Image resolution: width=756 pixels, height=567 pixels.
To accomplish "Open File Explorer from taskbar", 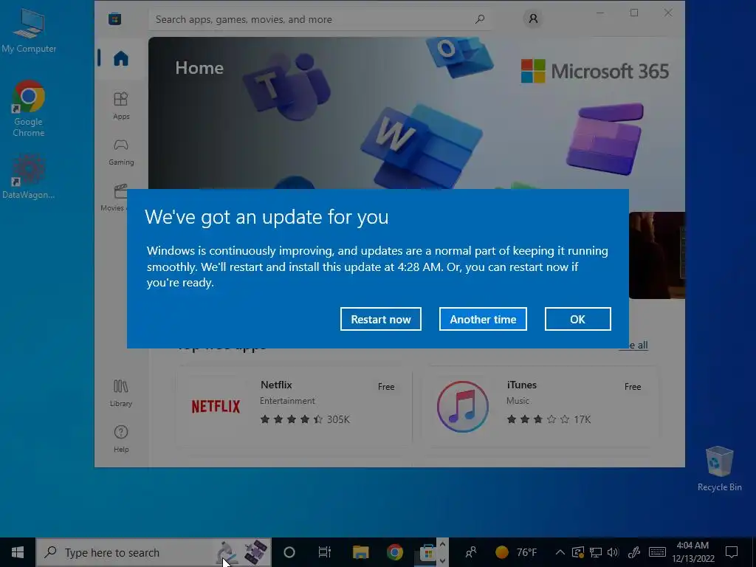I will point(360,552).
